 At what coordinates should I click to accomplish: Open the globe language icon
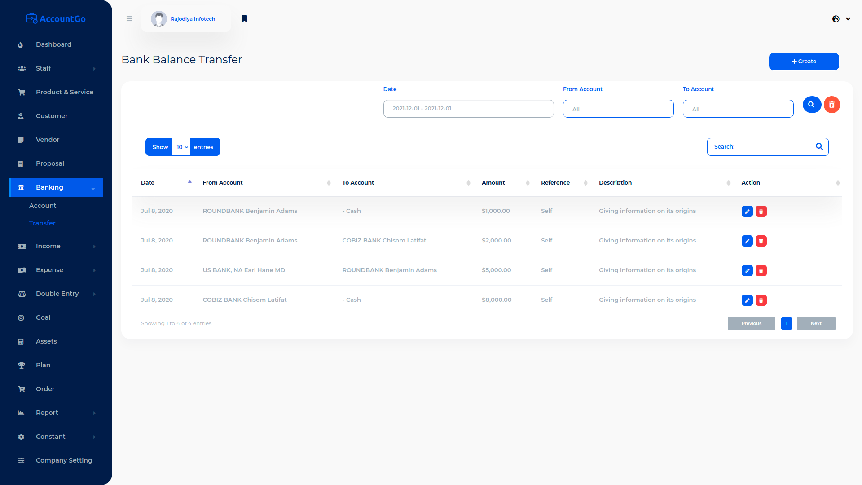coord(836,19)
